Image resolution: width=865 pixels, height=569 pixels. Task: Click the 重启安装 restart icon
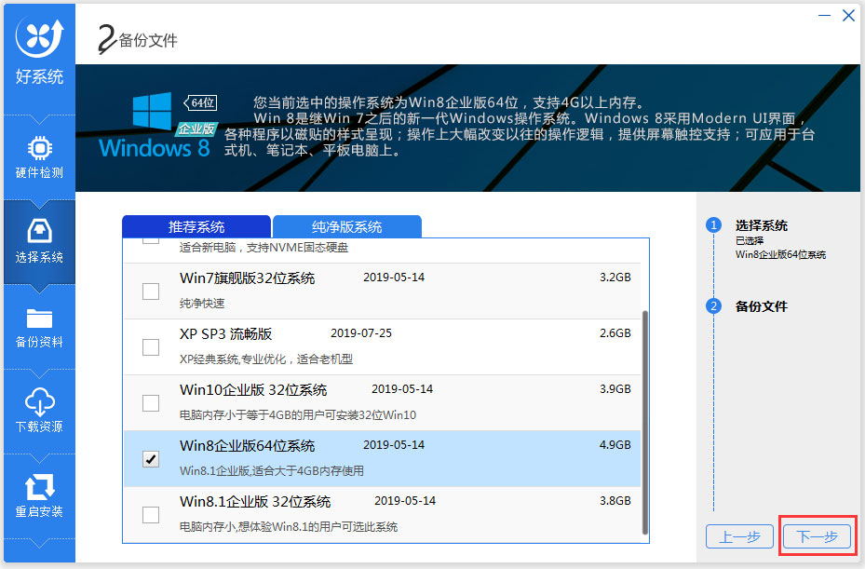(39, 486)
